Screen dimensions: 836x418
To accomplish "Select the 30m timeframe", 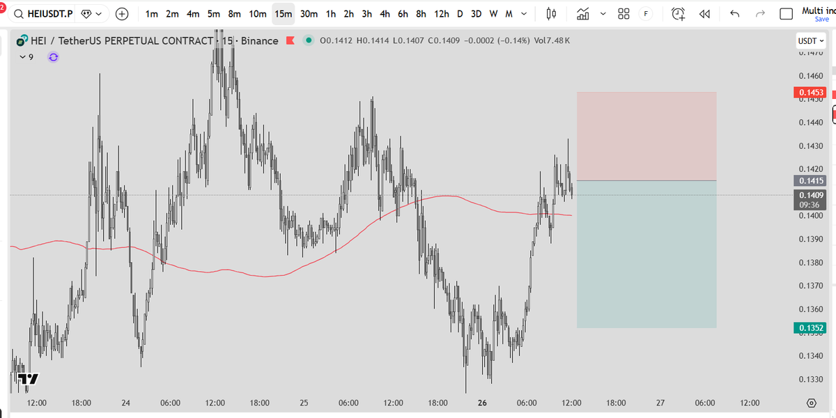I will [309, 14].
